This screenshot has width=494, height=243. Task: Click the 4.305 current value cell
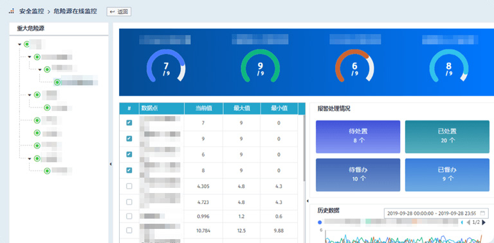click(203, 186)
